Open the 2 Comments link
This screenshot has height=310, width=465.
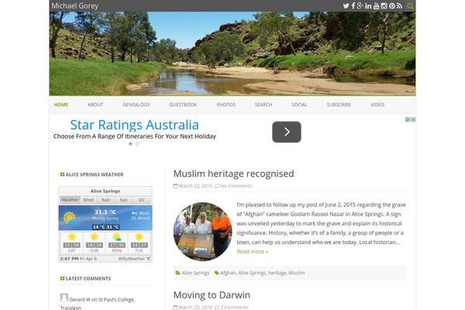(x=234, y=308)
